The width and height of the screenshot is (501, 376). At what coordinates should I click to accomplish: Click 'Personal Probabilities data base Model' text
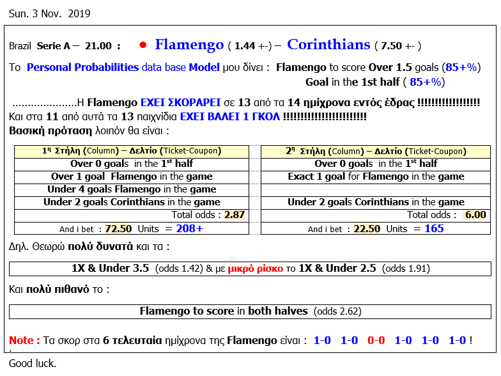click(x=123, y=68)
